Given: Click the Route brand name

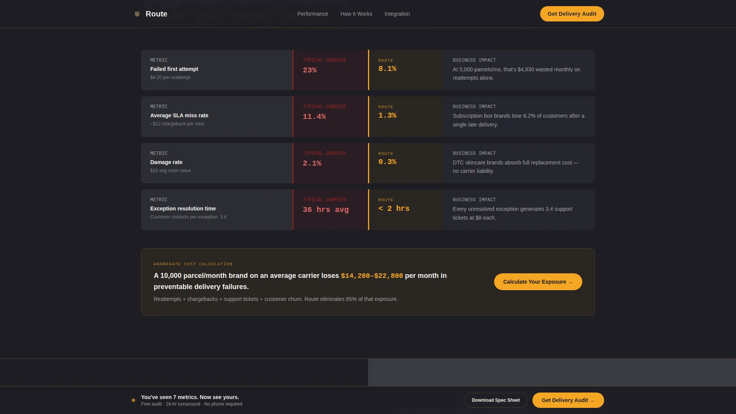Looking at the screenshot, I should coord(156,14).
